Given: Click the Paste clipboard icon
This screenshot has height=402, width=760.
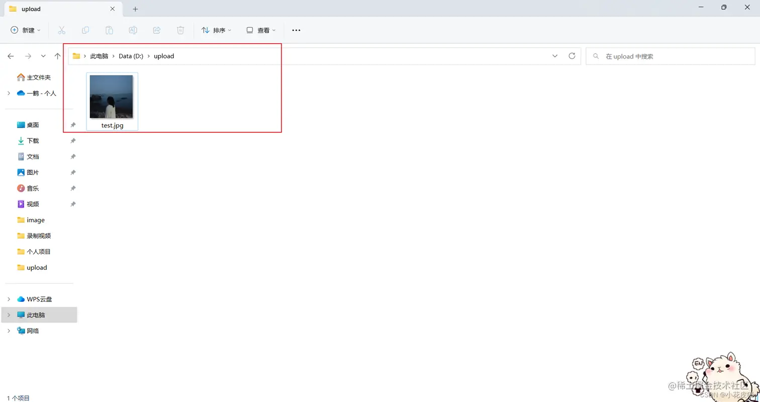Looking at the screenshot, I should pos(109,30).
